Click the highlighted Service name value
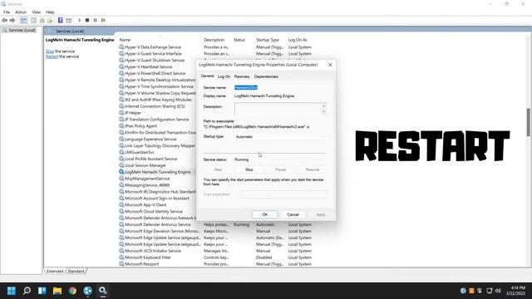This screenshot has height=299, width=532. point(246,87)
